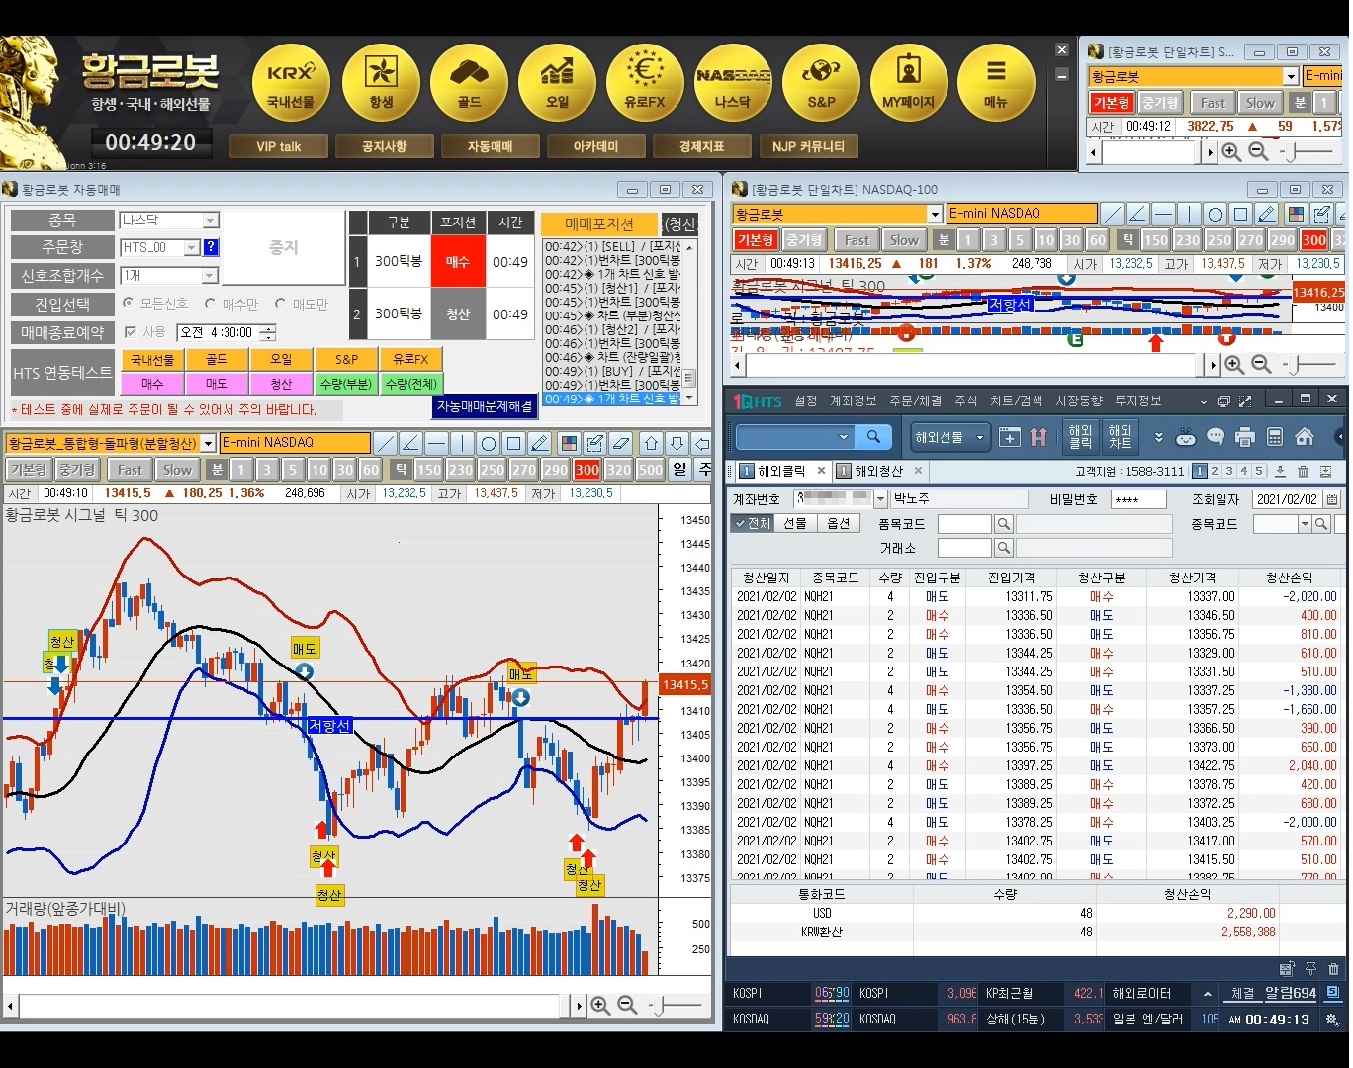Open the S&P round icon
This screenshot has height=1068, width=1353.
pyautogui.click(x=821, y=83)
